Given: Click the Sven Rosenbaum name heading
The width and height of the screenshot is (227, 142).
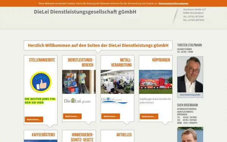Looking at the screenshot, I should (188, 105).
